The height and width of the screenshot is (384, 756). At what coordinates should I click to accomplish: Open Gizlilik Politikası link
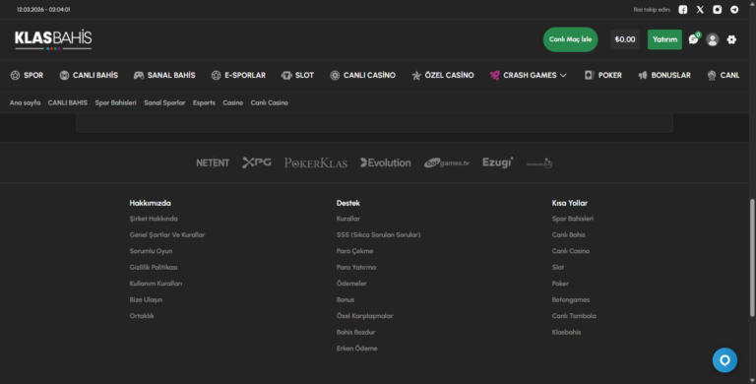154,267
